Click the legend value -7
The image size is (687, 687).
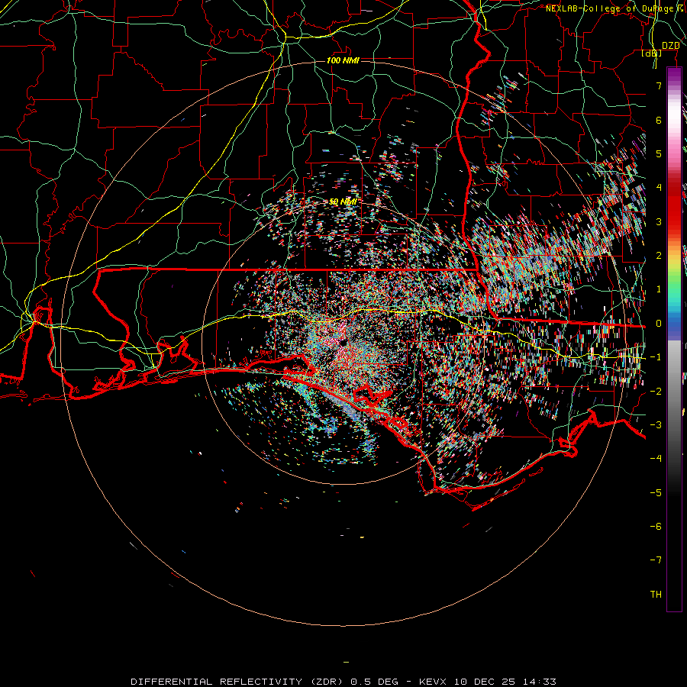[x=656, y=560]
